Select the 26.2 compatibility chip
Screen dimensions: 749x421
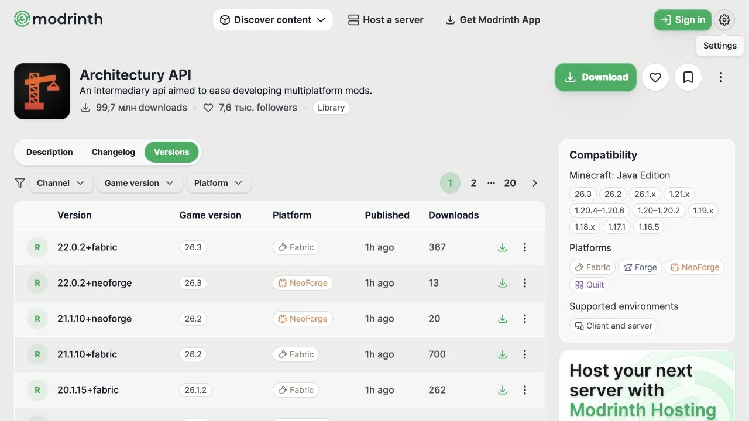click(613, 194)
